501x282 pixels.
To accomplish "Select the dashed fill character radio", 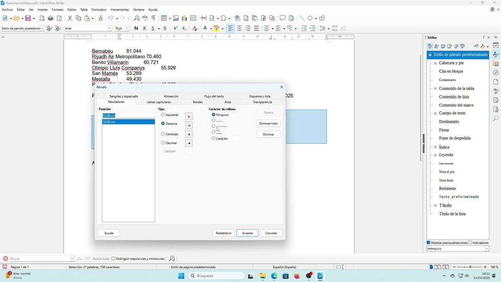I will 213,126.
